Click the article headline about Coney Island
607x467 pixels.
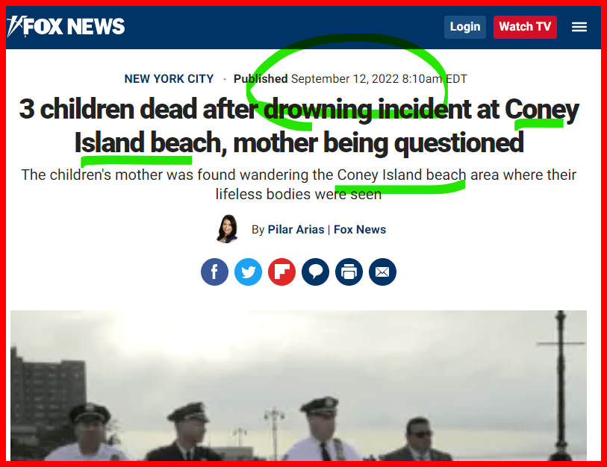click(299, 126)
